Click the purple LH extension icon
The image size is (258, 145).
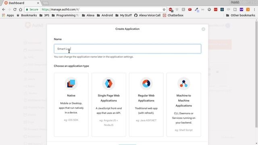coord(241,10)
